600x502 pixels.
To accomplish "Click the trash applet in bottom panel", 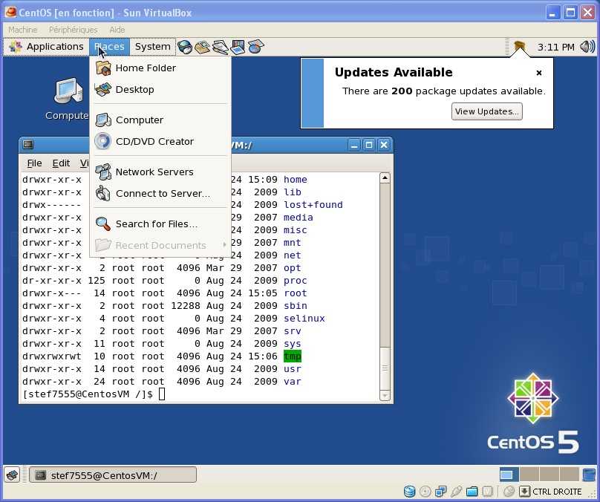I will click(x=590, y=475).
